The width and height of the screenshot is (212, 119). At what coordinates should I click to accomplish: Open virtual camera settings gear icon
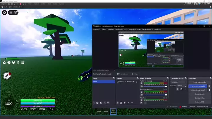click(209, 90)
